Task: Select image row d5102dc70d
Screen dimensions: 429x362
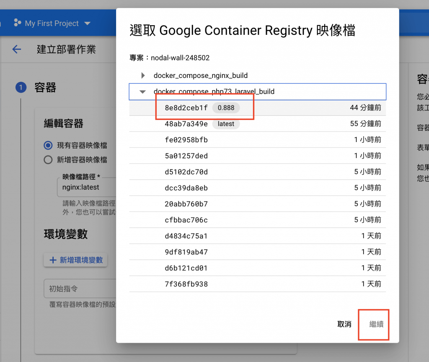Action: point(258,172)
